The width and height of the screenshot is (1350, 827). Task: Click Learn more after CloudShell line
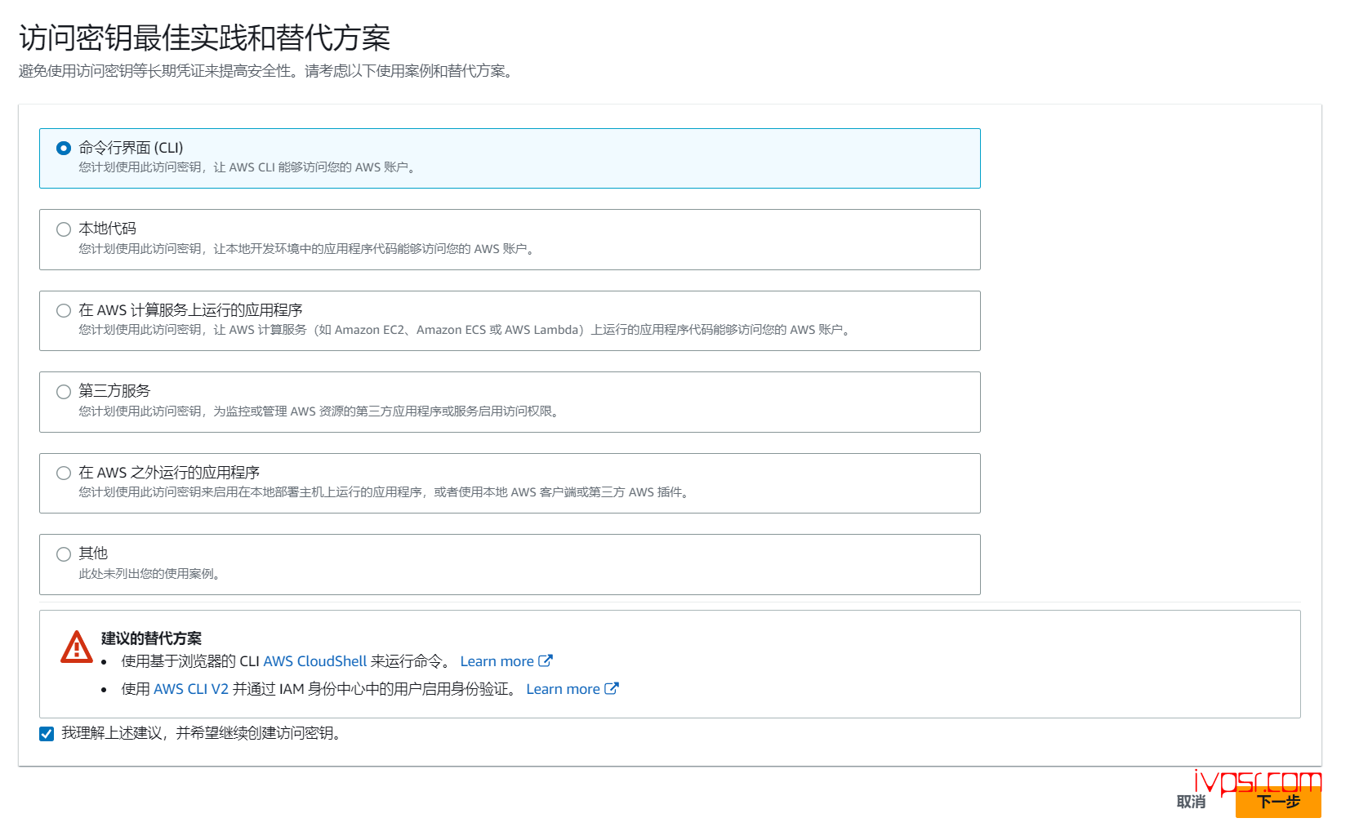(x=497, y=661)
